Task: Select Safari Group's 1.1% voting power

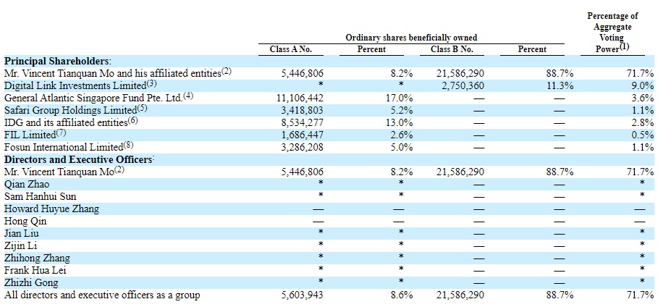Action: 644,111
